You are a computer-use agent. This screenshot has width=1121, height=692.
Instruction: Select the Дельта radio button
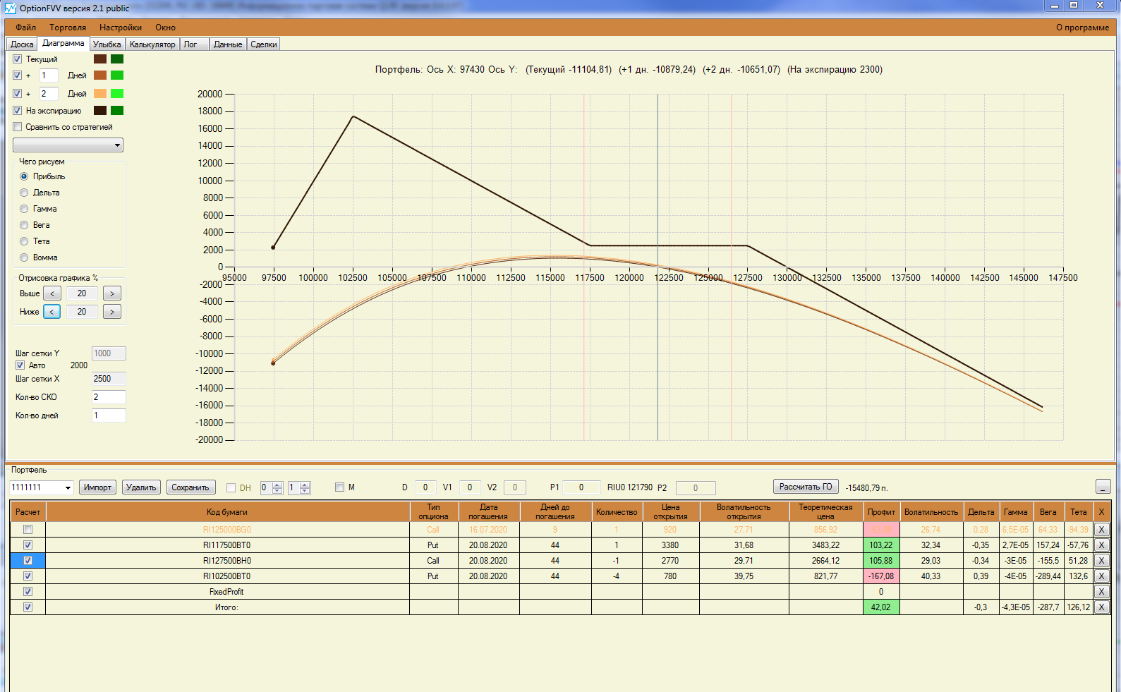pos(25,193)
